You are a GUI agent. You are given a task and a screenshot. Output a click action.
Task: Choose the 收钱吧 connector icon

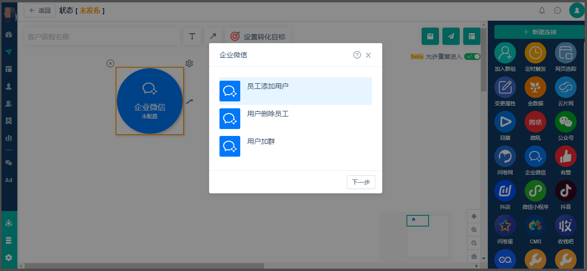(x=566, y=226)
